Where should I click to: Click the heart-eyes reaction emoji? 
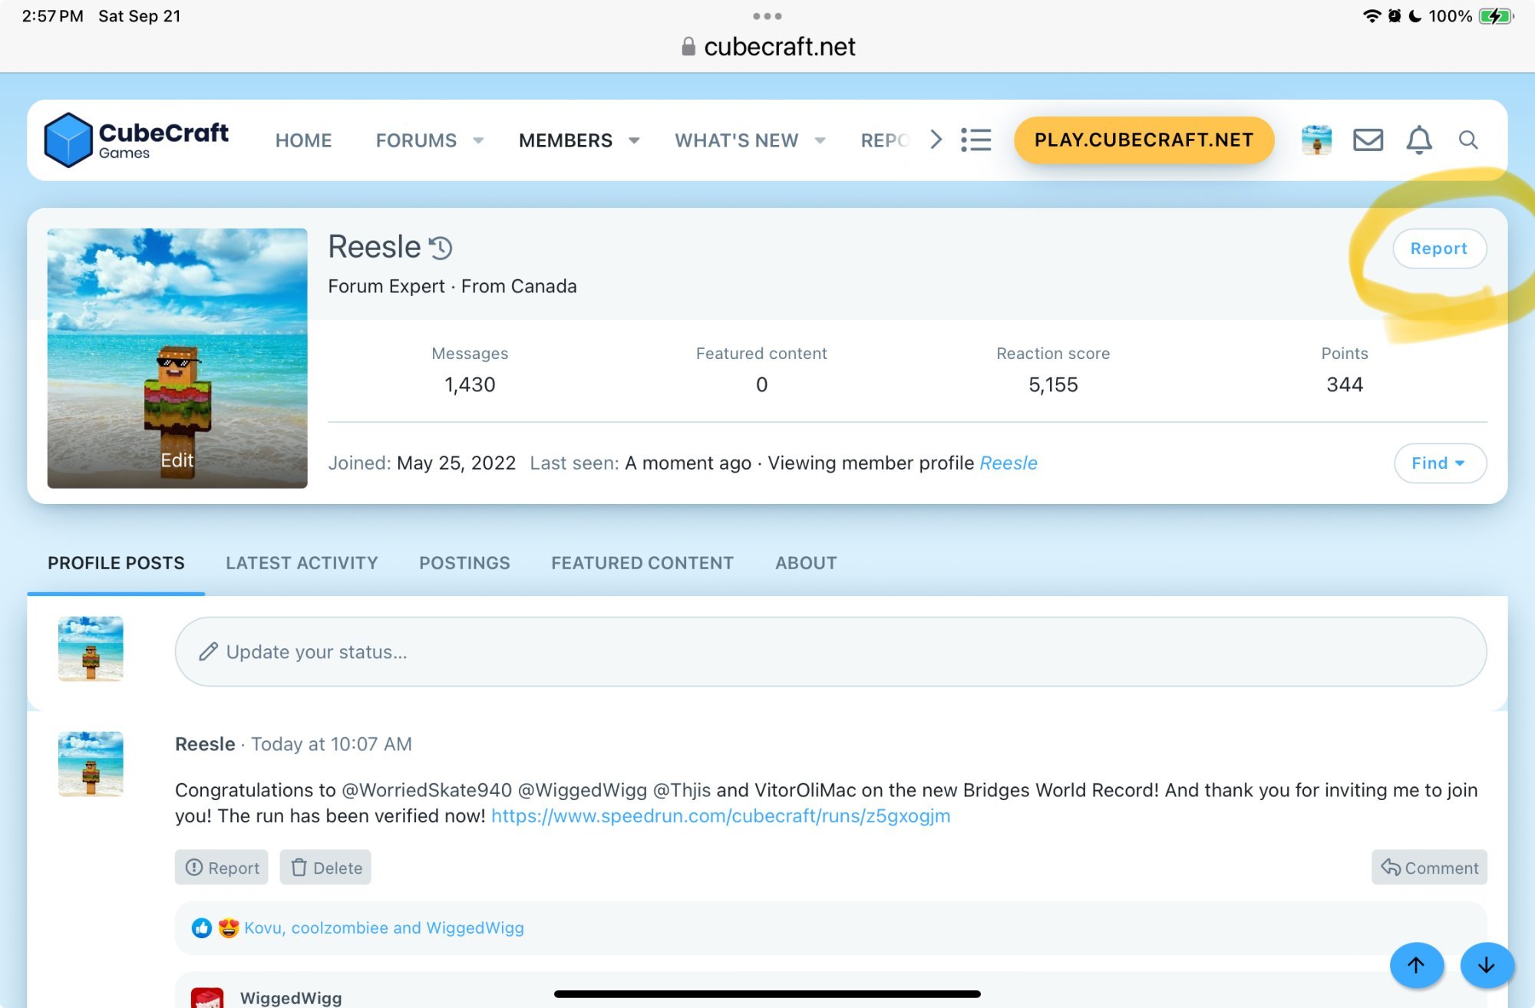point(229,928)
